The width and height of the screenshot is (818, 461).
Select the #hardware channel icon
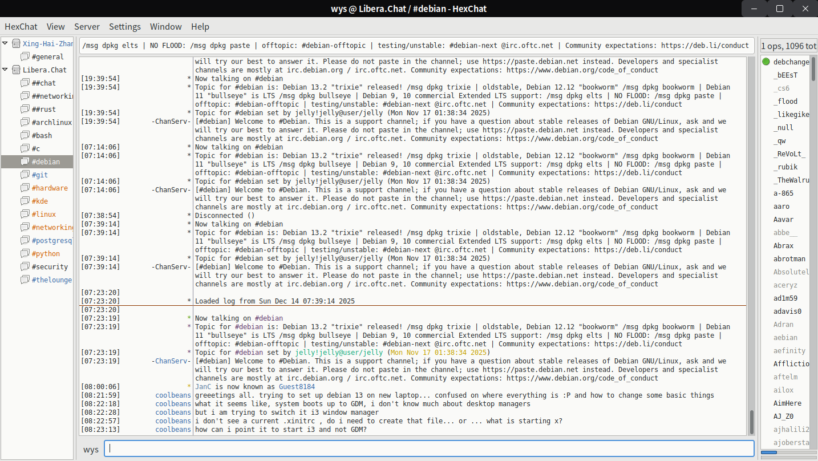coord(25,188)
